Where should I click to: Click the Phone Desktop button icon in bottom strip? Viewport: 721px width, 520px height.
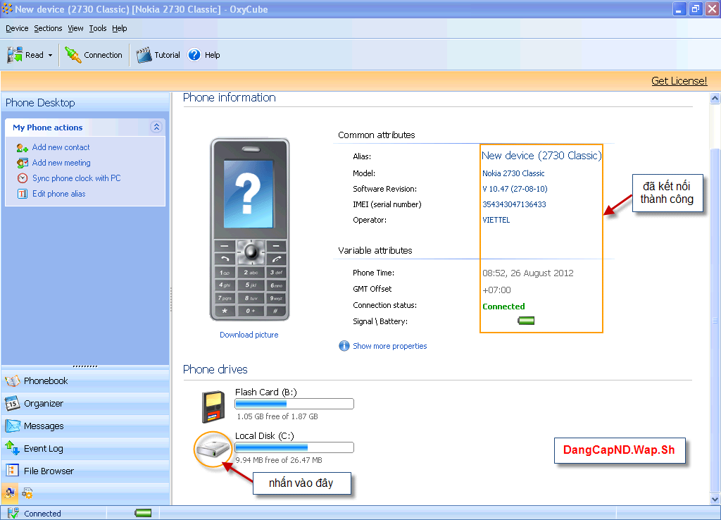point(10,493)
